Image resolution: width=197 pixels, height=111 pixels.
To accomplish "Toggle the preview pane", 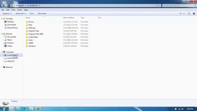I will click(x=189, y=14).
